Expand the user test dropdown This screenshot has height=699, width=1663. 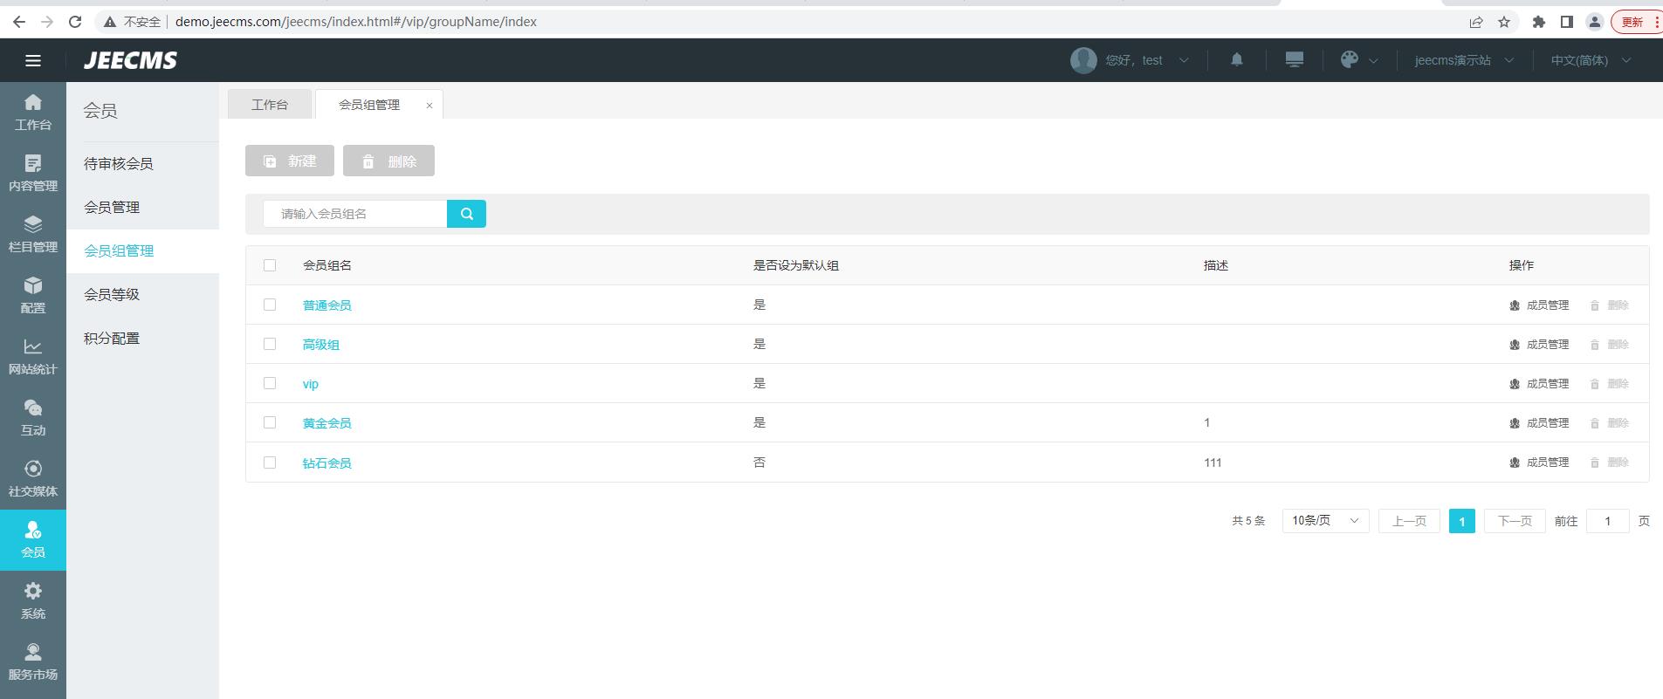point(1184,60)
